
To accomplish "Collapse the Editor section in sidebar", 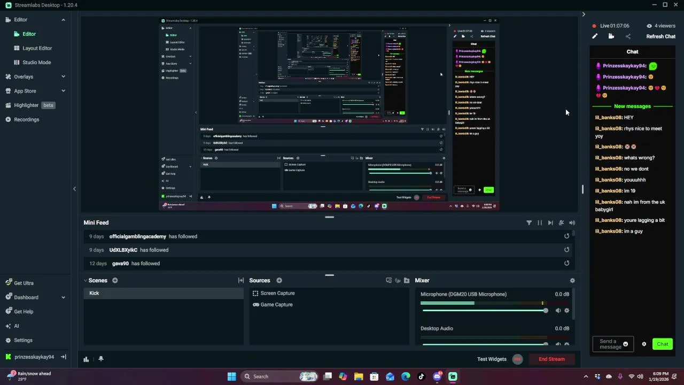I will pyautogui.click(x=63, y=20).
